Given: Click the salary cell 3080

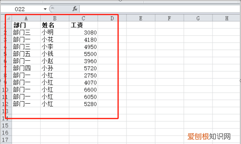Looking at the screenshot, I should click(x=84, y=32).
